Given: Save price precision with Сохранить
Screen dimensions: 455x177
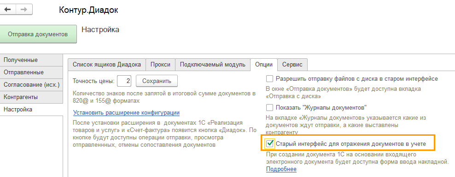Looking at the screenshot, I should pos(157,81).
